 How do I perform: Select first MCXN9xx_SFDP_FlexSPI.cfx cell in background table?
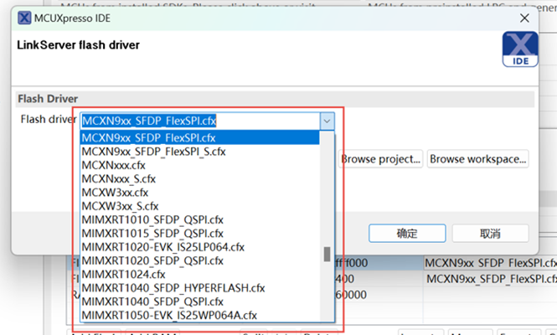(x=491, y=263)
